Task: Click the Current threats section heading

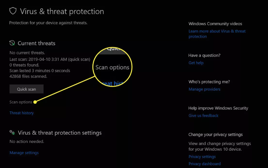Action: point(36,43)
